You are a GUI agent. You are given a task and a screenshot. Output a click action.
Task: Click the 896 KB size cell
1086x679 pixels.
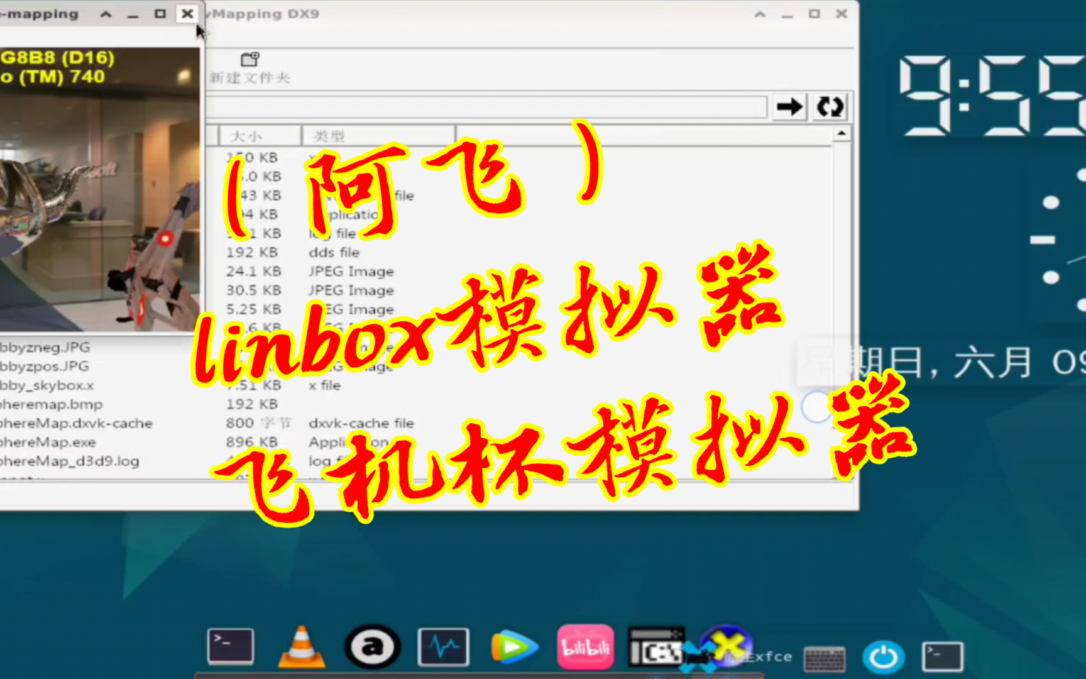click(251, 442)
